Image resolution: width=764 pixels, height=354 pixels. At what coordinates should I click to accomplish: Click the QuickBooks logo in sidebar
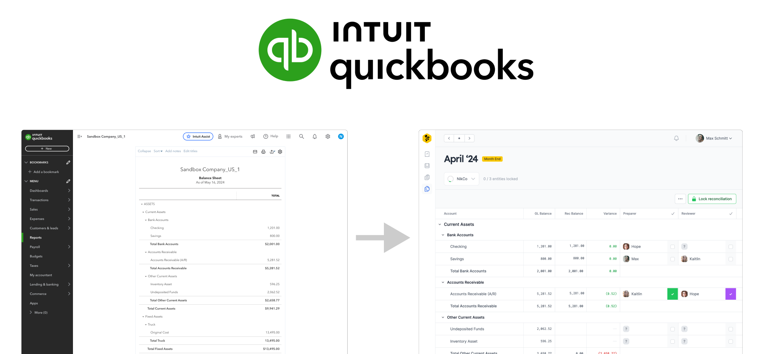click(39, 137)
